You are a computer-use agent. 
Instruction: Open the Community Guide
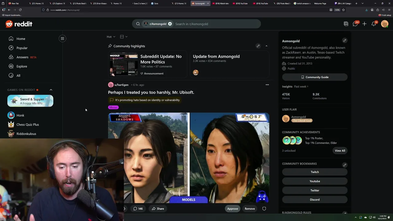coord(315,77)
